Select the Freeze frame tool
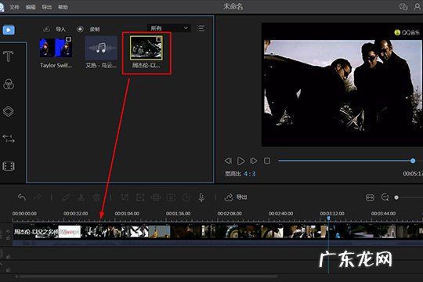The image size is (423, 282). (171, 197)
